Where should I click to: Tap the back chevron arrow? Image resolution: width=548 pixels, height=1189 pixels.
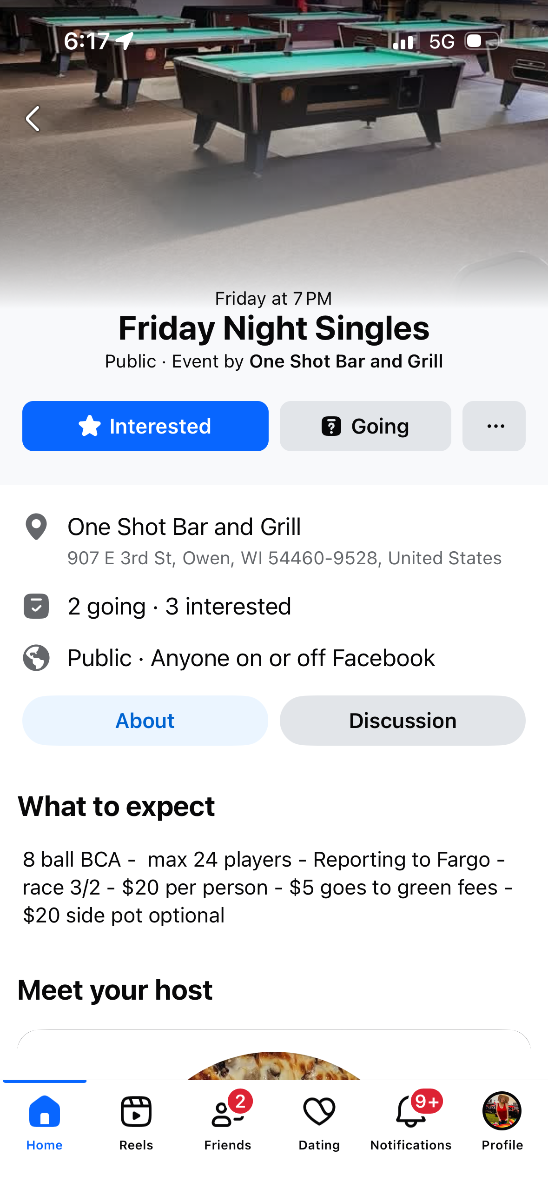click(x=33, y=119)
